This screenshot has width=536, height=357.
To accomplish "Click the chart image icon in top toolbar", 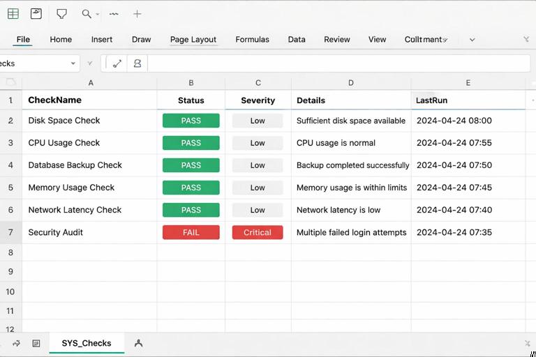I will [x=36, y=14].
